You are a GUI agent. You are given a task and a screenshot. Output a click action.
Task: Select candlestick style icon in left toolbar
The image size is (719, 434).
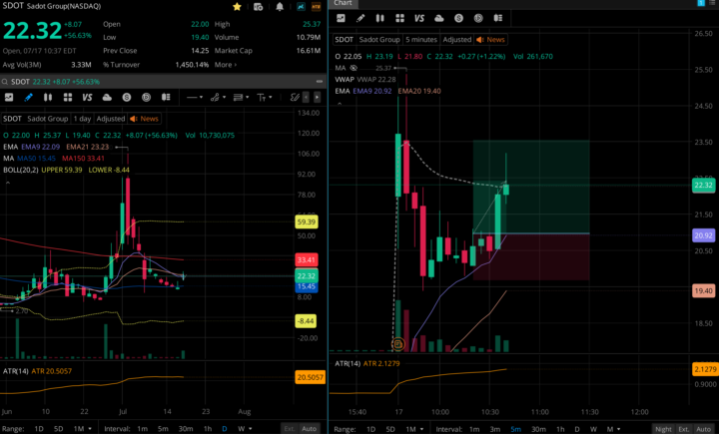48,97
